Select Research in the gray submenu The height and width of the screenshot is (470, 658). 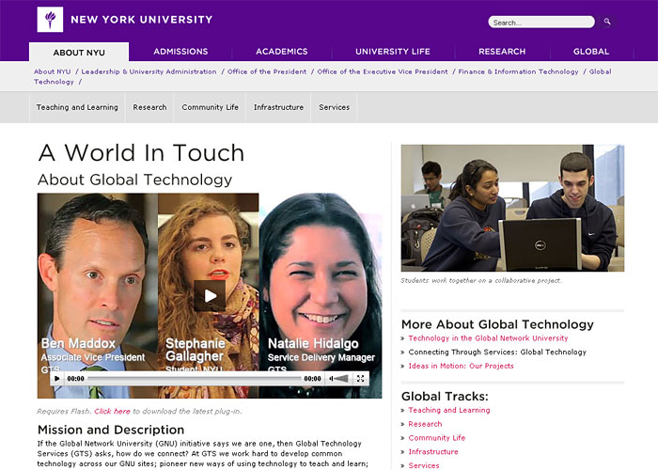[x=149, y=107]
